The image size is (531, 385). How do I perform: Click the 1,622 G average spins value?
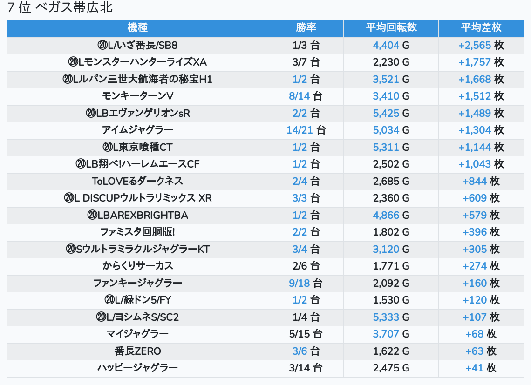tap(391, 351)
